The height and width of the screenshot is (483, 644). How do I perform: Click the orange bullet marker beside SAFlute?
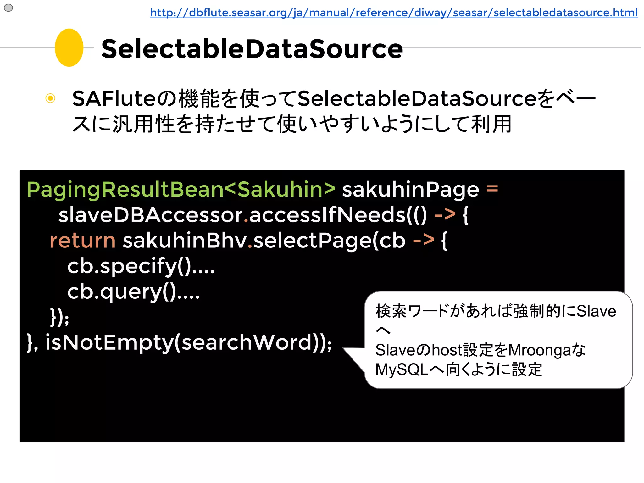click(x=50, y=98)
